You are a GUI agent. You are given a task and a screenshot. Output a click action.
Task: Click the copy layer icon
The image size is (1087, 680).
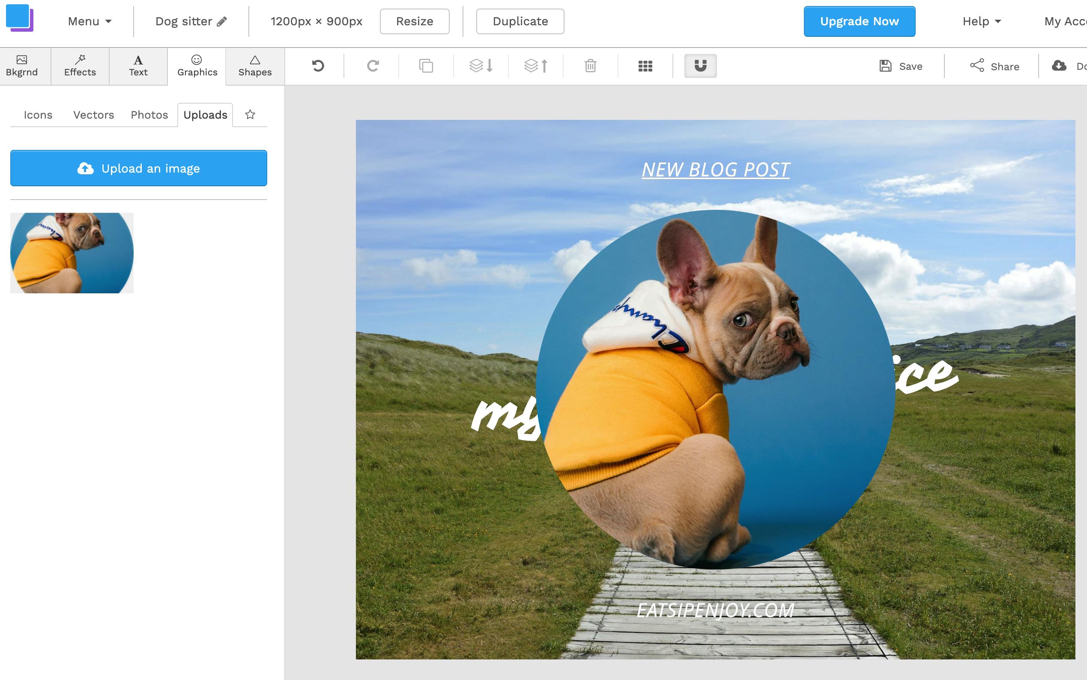(x=426, y=66)
